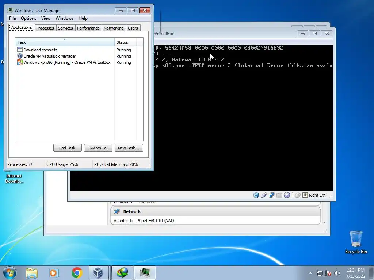Viewport: 374px width, 280px height.
Task: Click the Windows xp x86 task icon
Action: pos(20,62)
